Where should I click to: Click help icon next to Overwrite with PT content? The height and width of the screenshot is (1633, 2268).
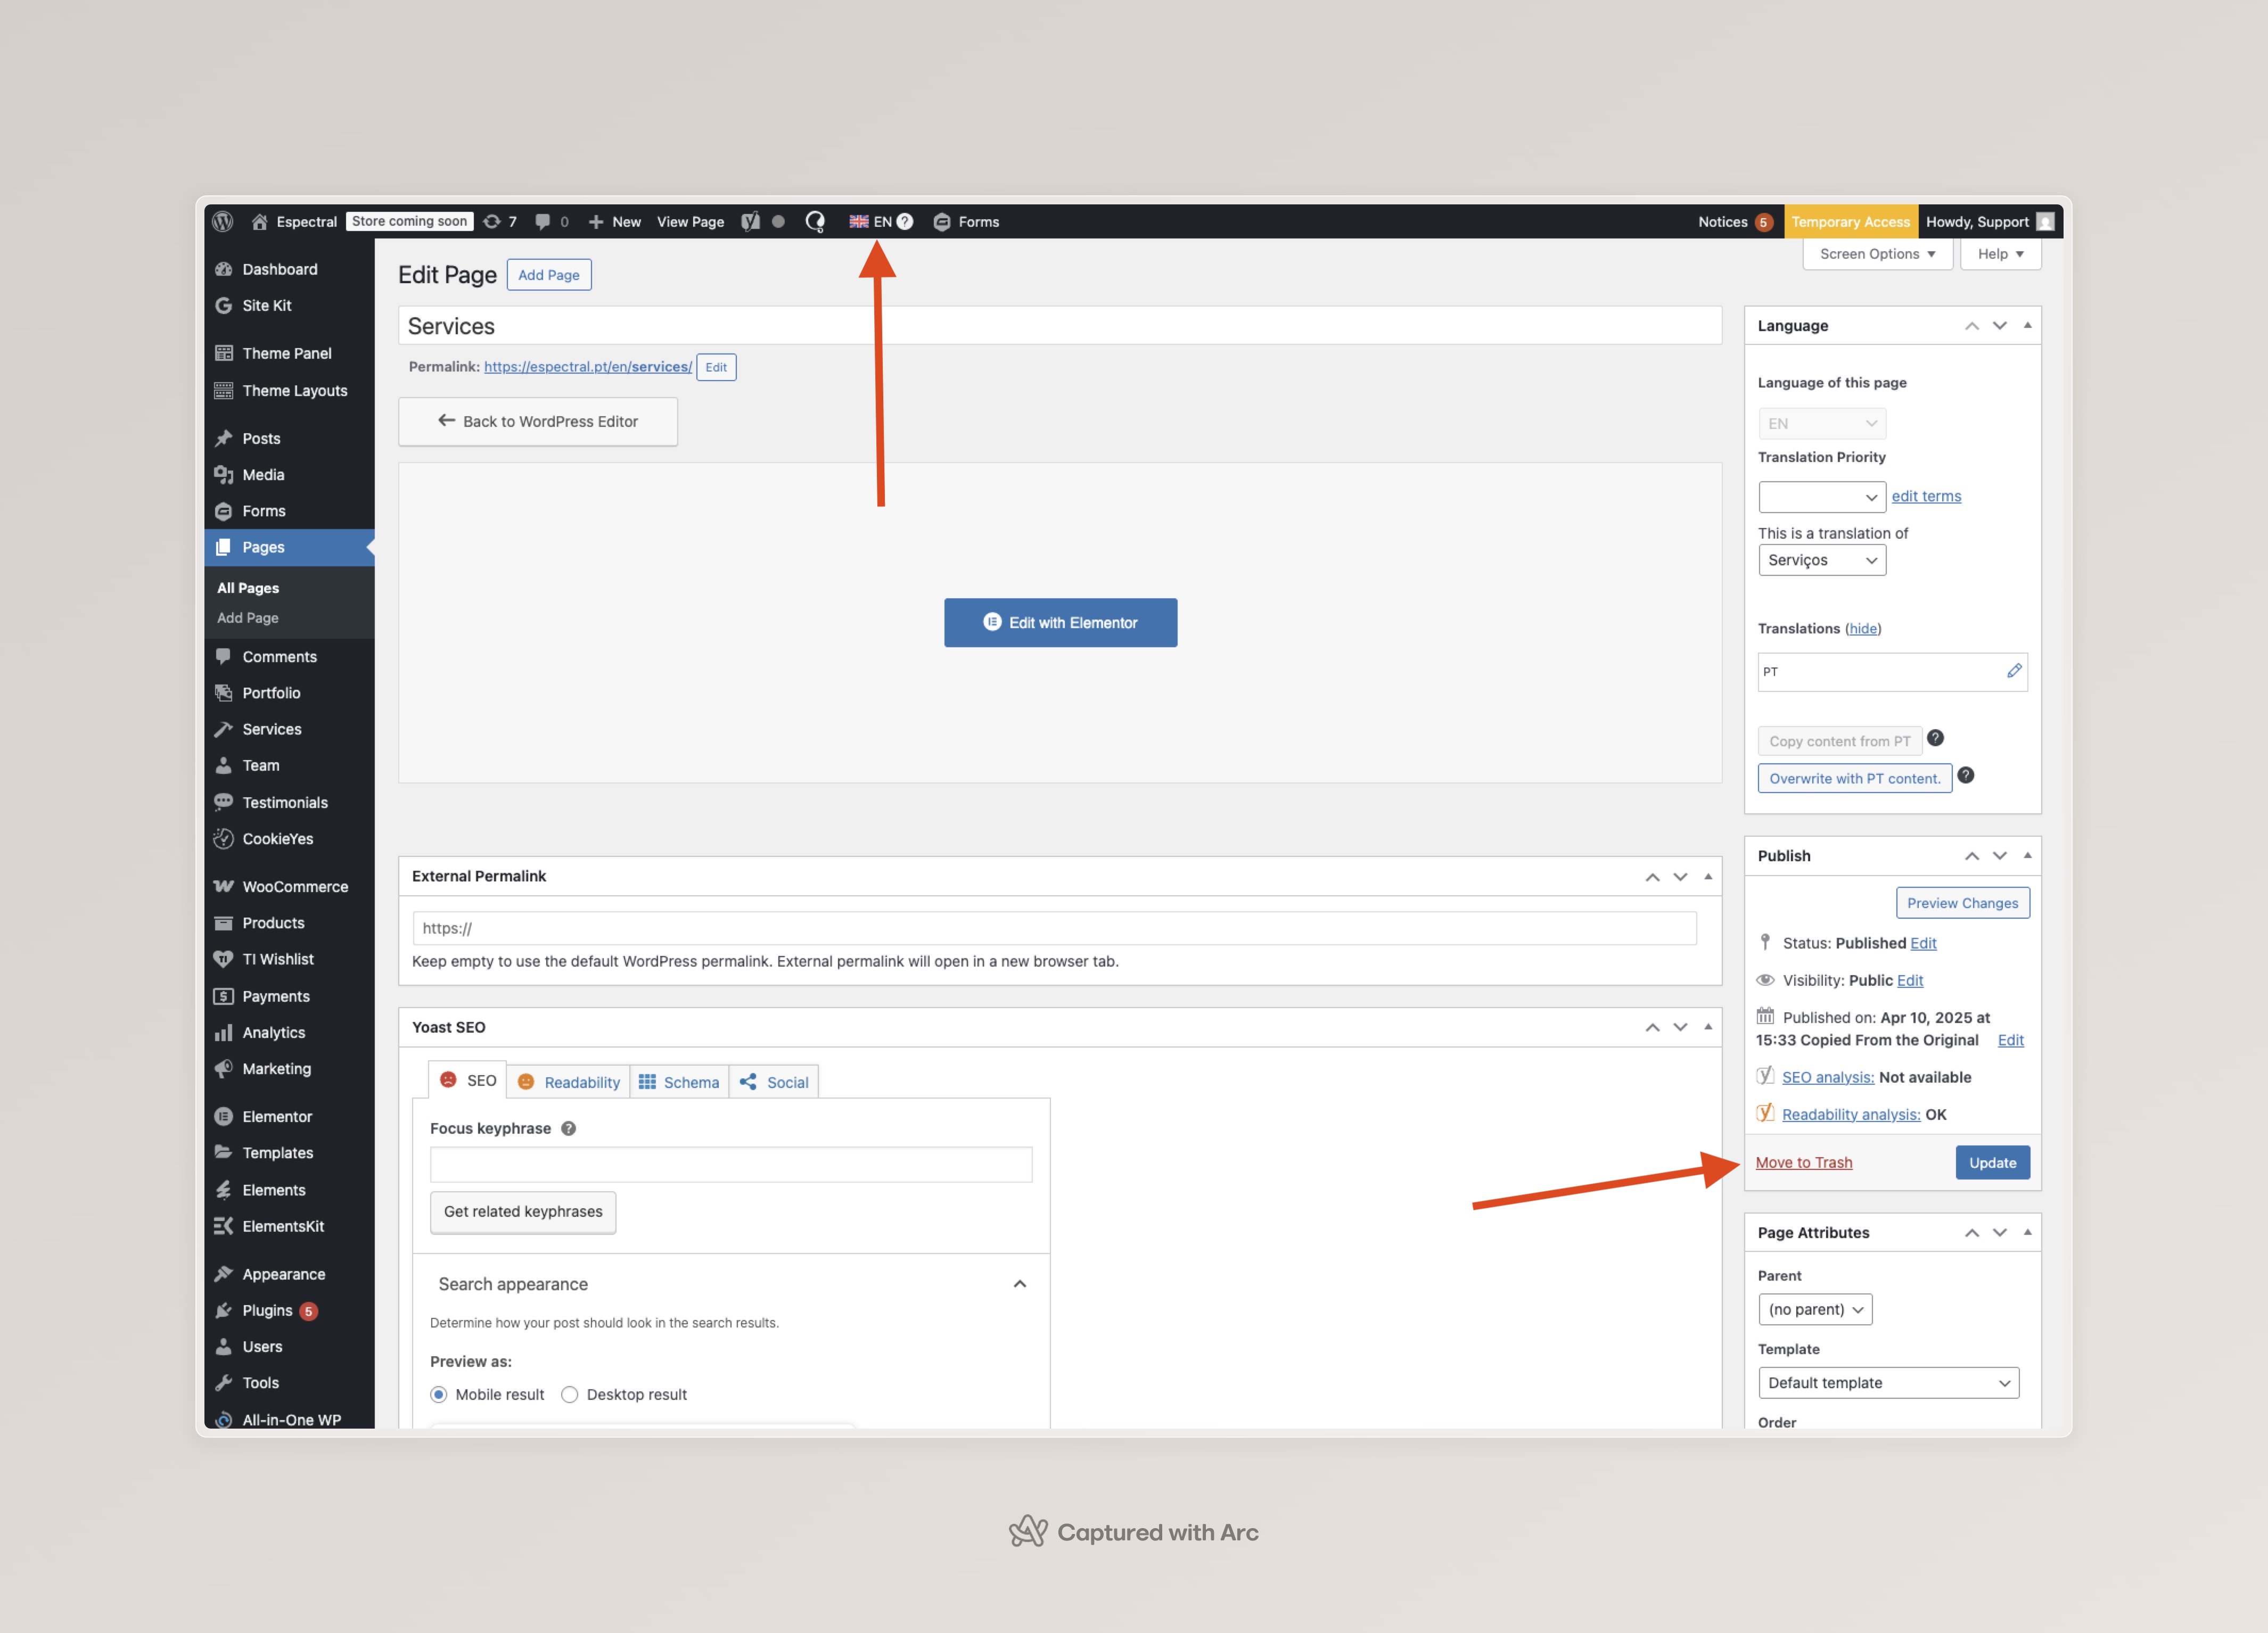point(1965,776)
